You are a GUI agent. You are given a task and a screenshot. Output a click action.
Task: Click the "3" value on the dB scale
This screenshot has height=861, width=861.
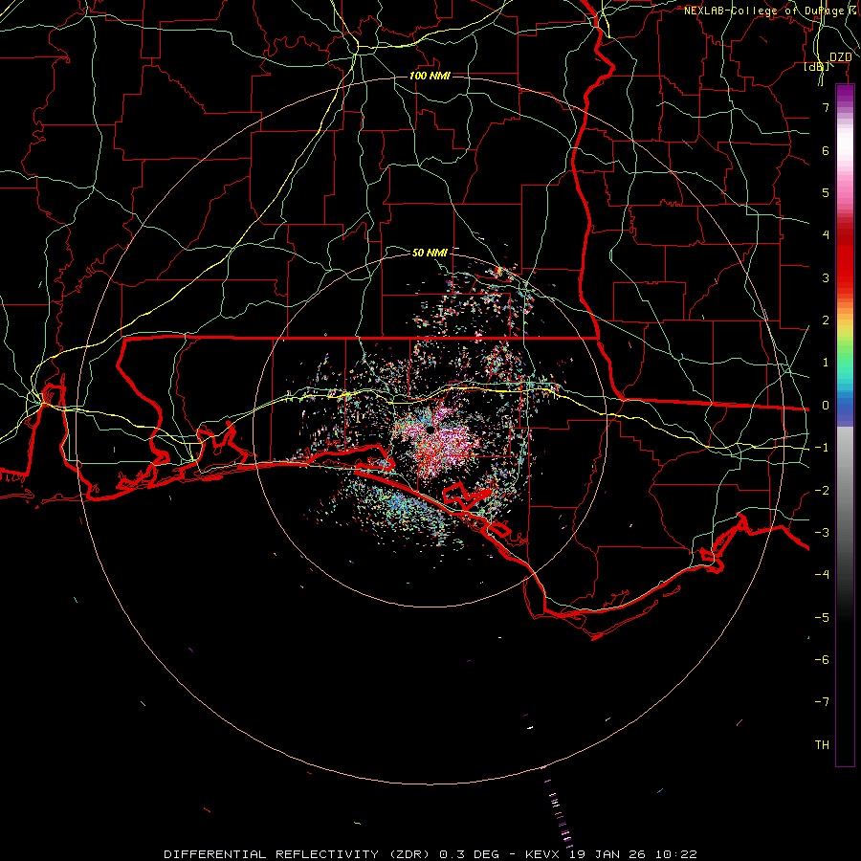pos(826,277)
